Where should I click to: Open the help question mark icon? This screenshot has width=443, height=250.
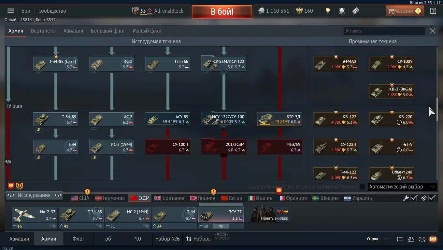[433, 11]
